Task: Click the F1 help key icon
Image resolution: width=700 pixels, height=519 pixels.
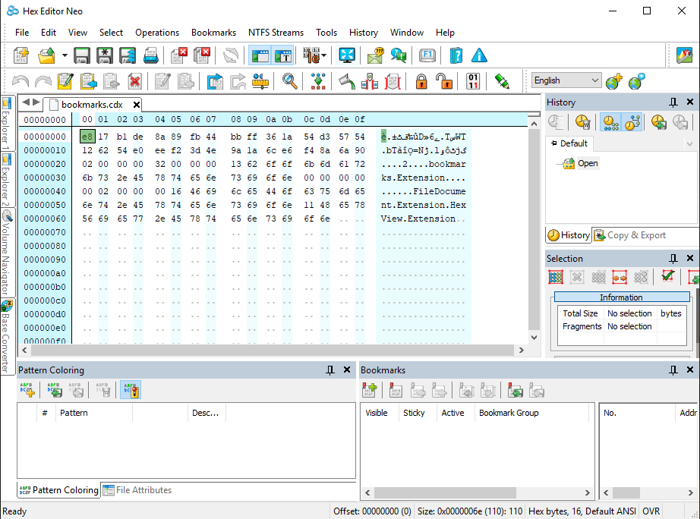Action: click(427, 55)
